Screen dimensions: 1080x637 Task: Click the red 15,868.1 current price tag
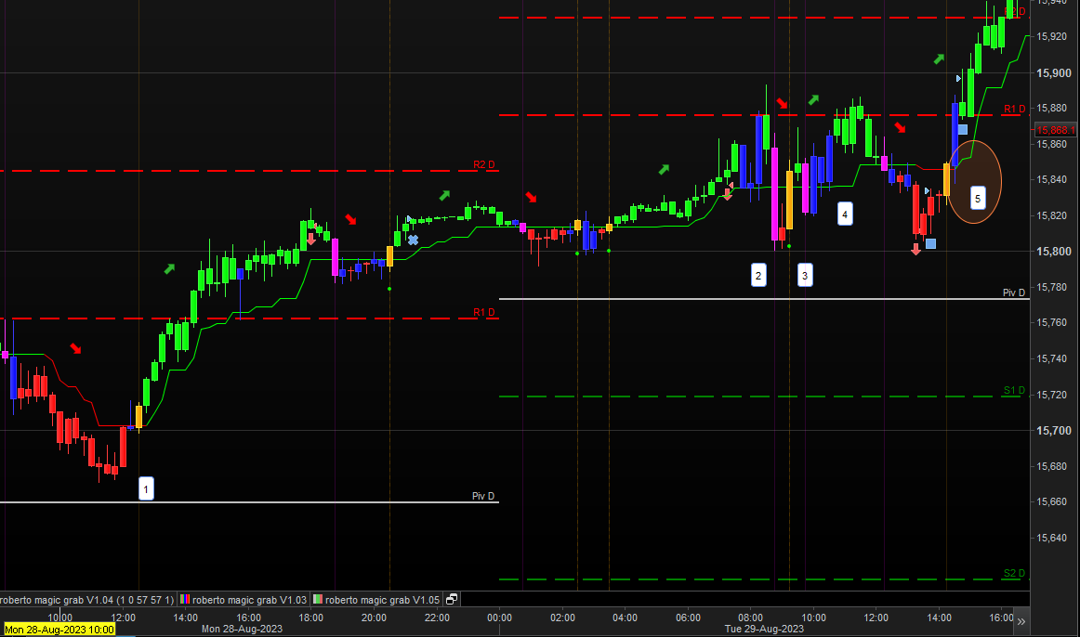point(1055,130)
